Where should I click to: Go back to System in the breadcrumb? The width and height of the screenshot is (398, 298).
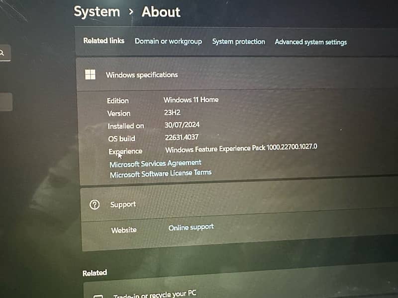(x=98, y=12)
